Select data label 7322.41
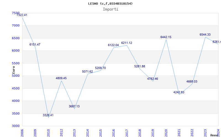This screenshot has width=221, height=138. pos(22,15)
